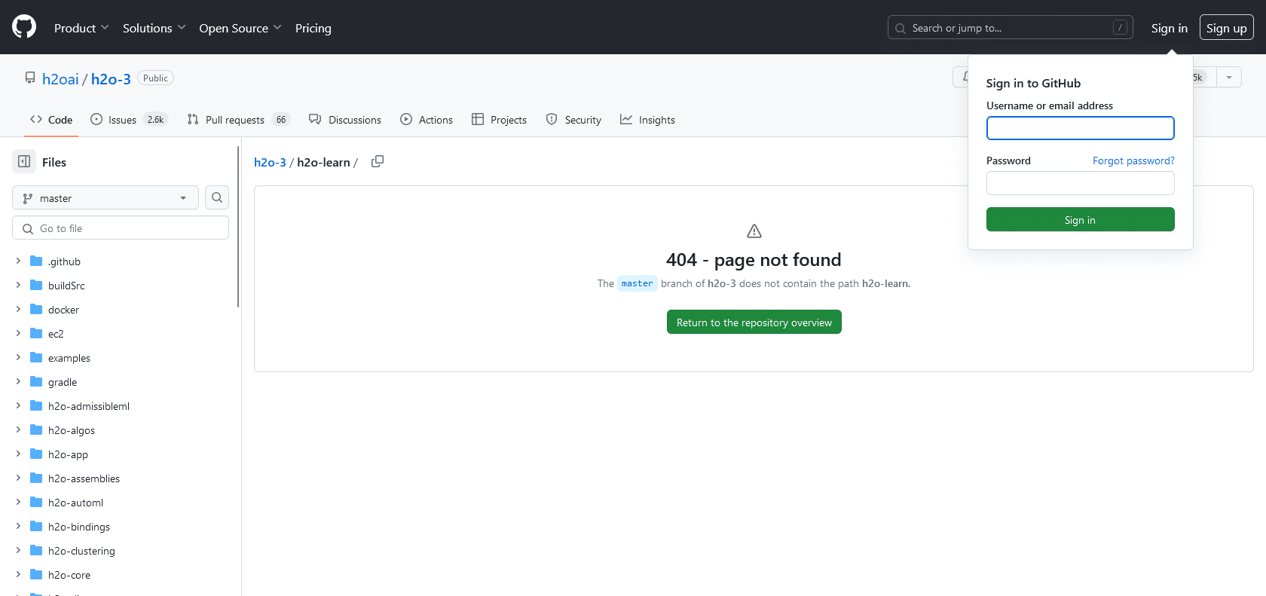Switch to the Actions tab
Viewport: 1266px width, 596px height.
pos(427,119)
